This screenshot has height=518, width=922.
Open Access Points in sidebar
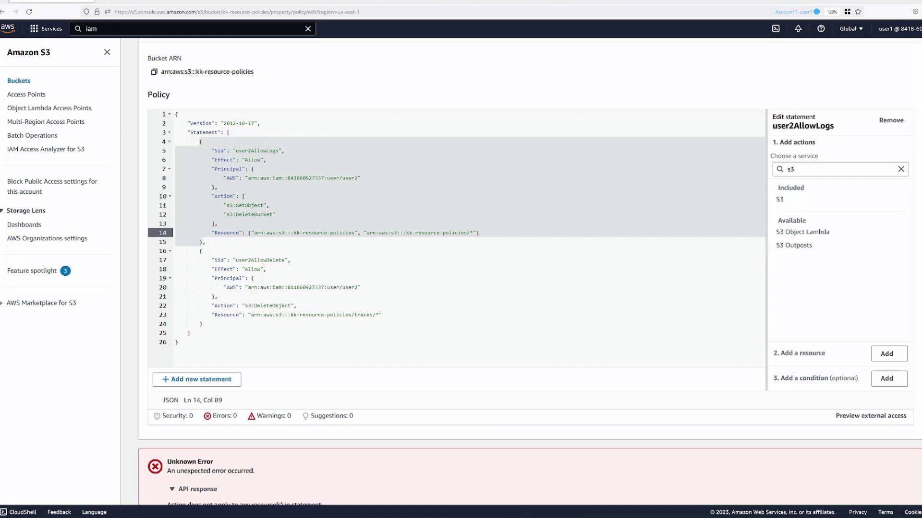pos(26,94)
